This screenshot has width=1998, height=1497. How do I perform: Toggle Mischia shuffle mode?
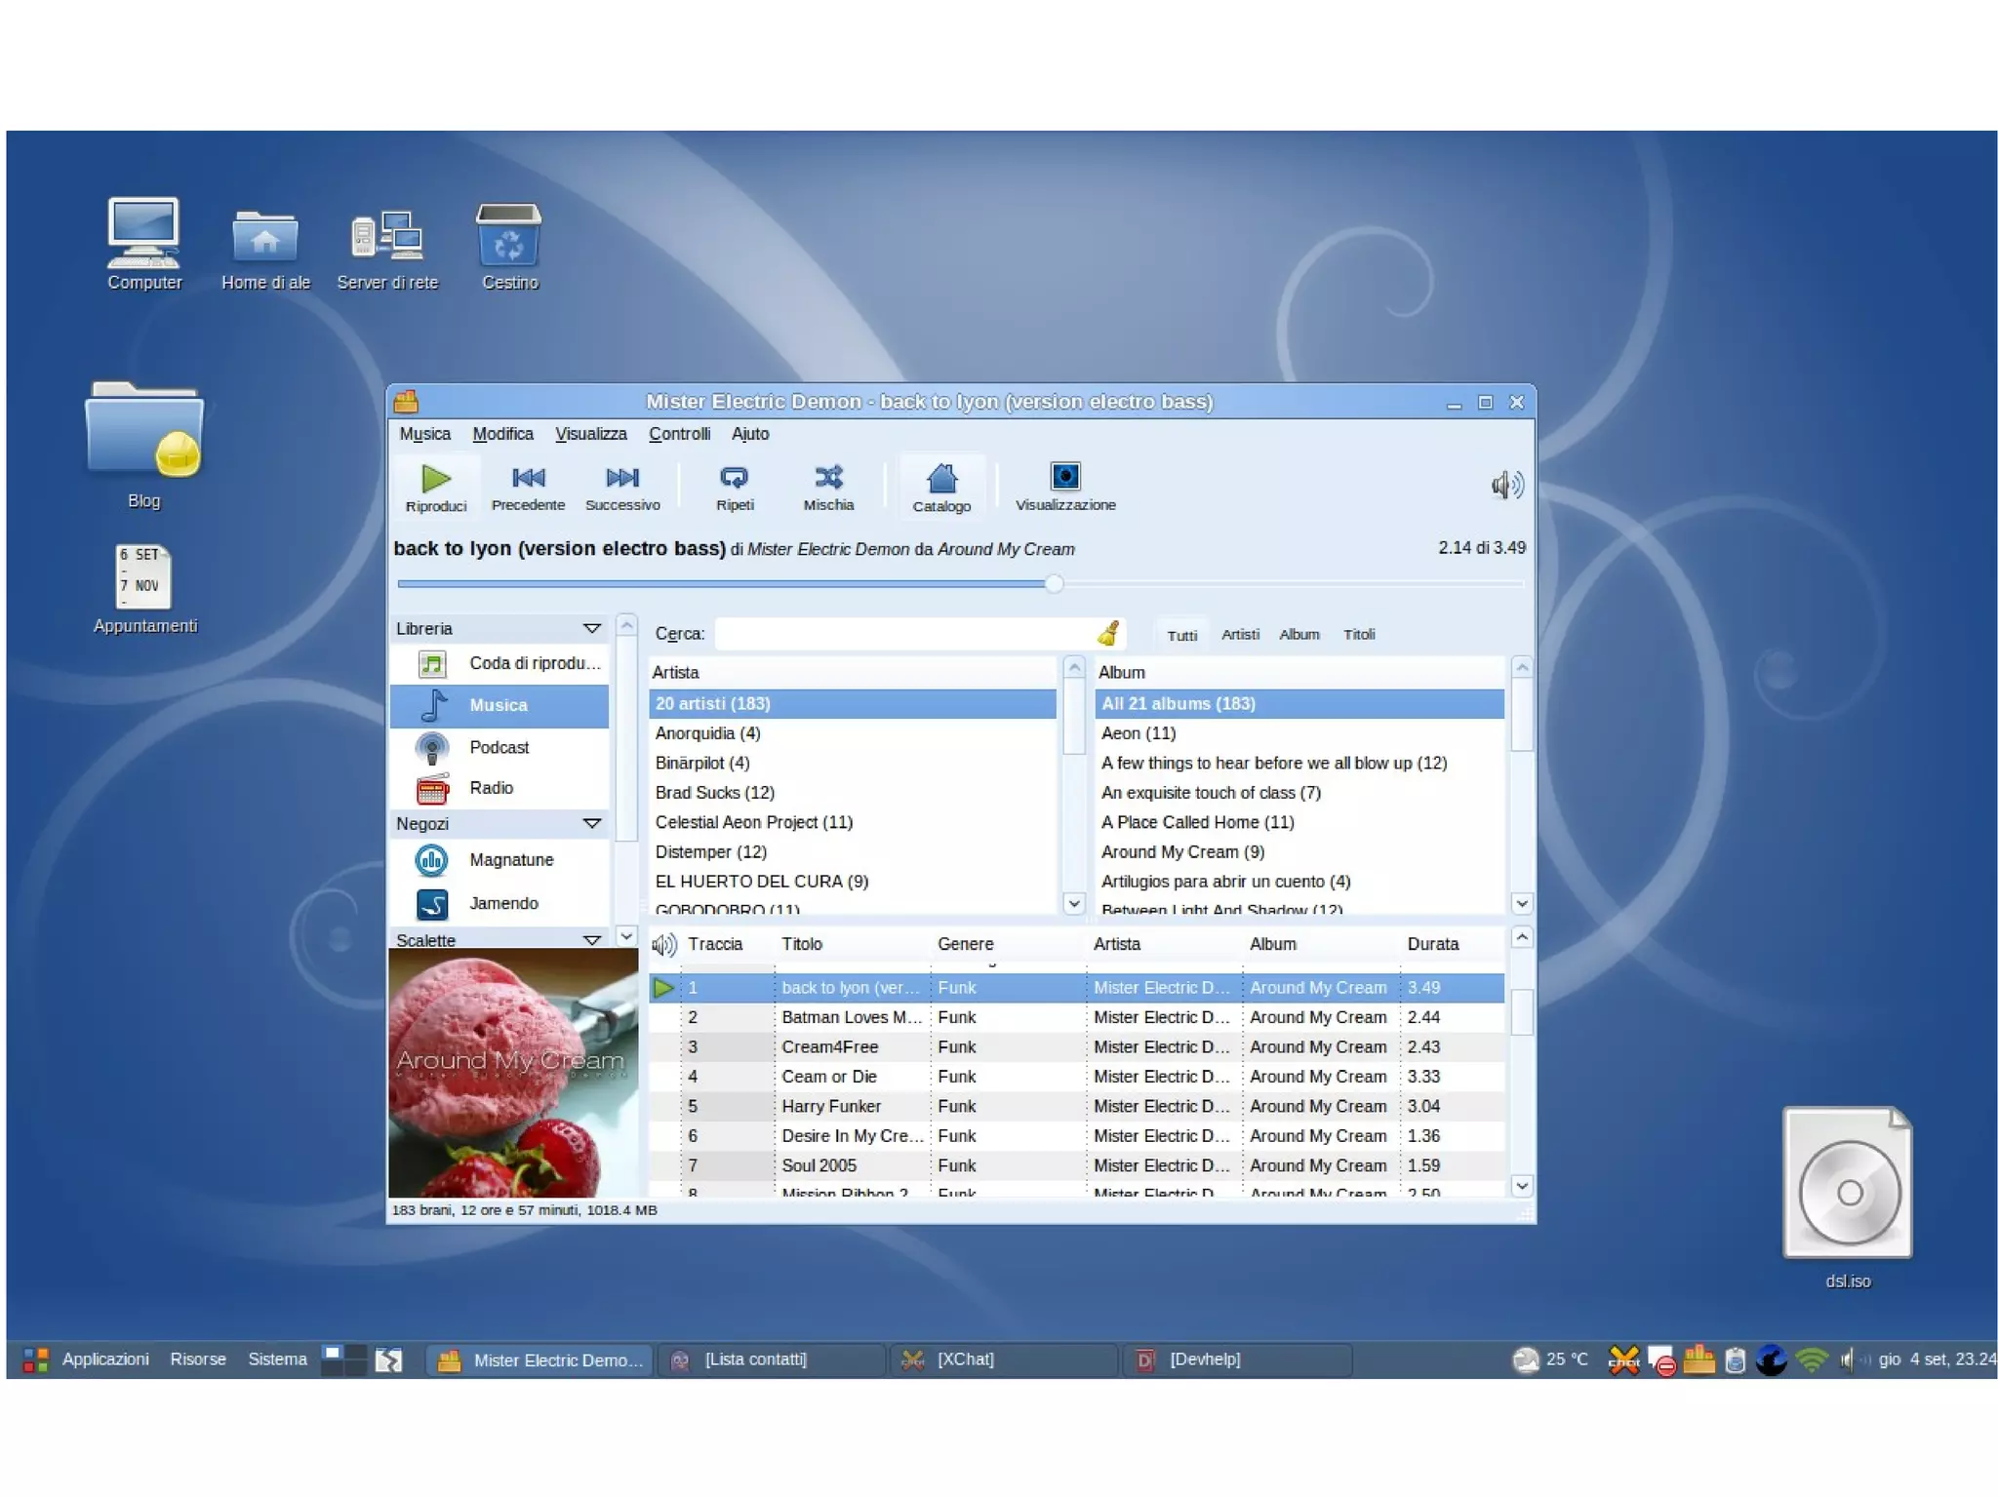pos(828,486)
